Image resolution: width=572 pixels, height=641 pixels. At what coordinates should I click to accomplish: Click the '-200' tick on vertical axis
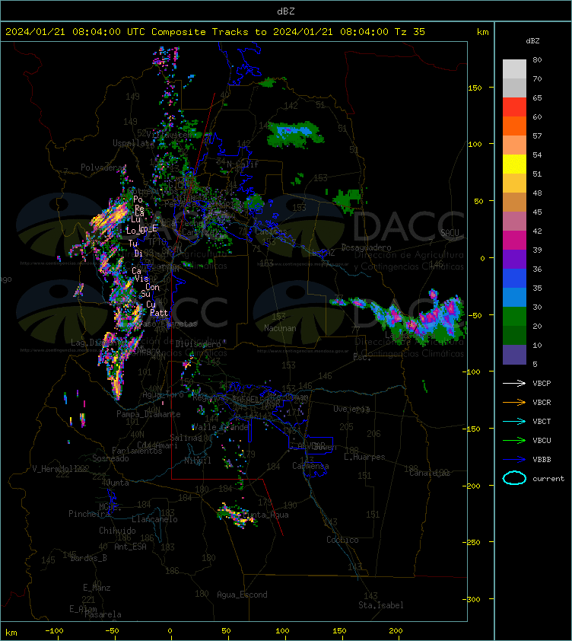pos(472,486)
